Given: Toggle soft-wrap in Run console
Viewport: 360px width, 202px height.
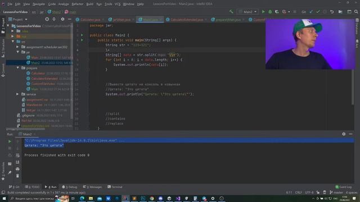Looking at the screenshot, I should pos(17,155).
